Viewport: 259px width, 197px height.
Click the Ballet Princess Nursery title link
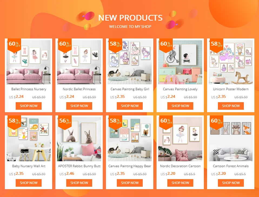point(29,89)
